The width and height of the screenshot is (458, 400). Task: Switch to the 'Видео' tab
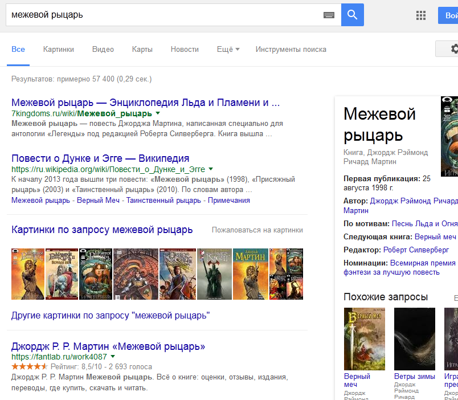point(103,50)
